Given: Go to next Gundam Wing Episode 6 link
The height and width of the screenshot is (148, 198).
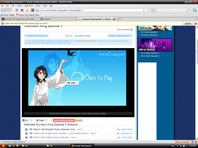Looking at the screenshot, I should click(120, 36).
